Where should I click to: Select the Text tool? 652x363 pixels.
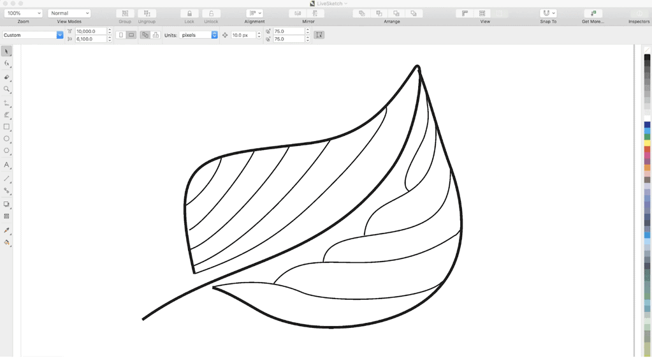[6, 165]
